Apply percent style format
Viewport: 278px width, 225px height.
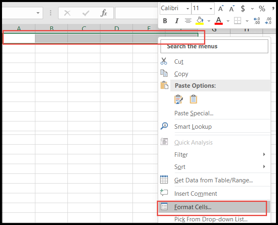pyautogui.click(x=262, y=9)
